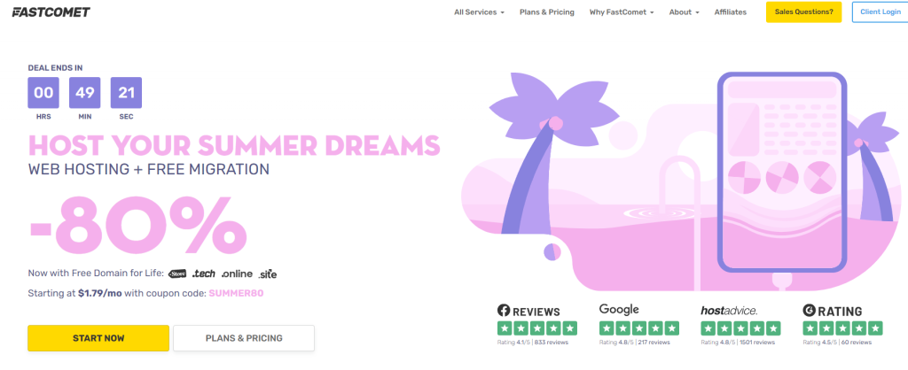View the hostadvice reviews logo
The width and height of the screenshot is (908, 370).
pos(729,311)
